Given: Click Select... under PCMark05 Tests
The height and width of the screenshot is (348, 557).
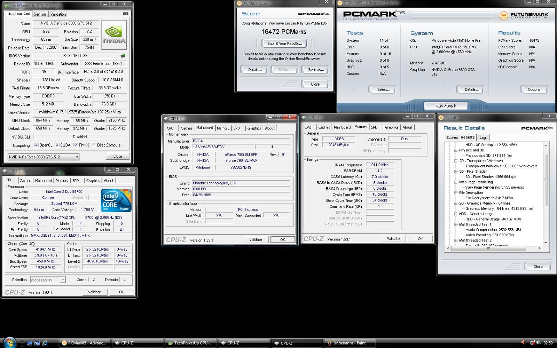Looking at the screenshot, I should click(383, 89).
